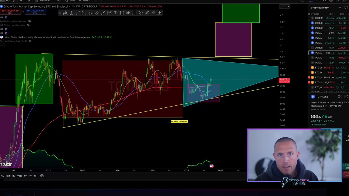The image size is (349, 196).
Task: Select the watchlist row with 59.46M
Action: (x=328, y=18)
